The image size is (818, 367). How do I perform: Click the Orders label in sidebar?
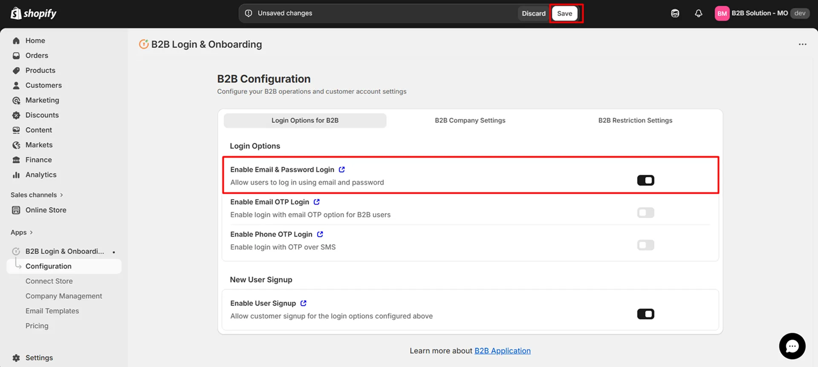click(37, 55)
